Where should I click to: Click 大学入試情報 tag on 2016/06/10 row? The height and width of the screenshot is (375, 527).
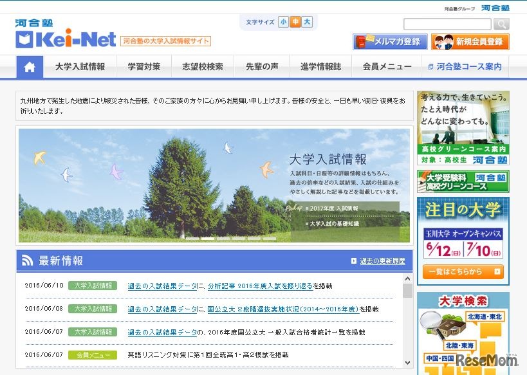(x=93, y=286)
